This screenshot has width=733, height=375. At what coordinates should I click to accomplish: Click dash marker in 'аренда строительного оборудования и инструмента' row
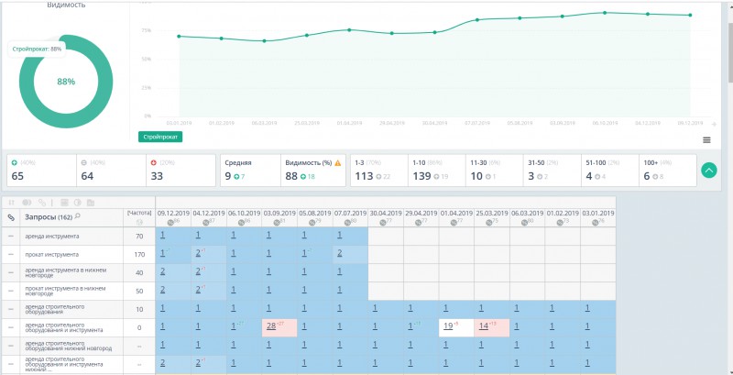tap(11, 327)
